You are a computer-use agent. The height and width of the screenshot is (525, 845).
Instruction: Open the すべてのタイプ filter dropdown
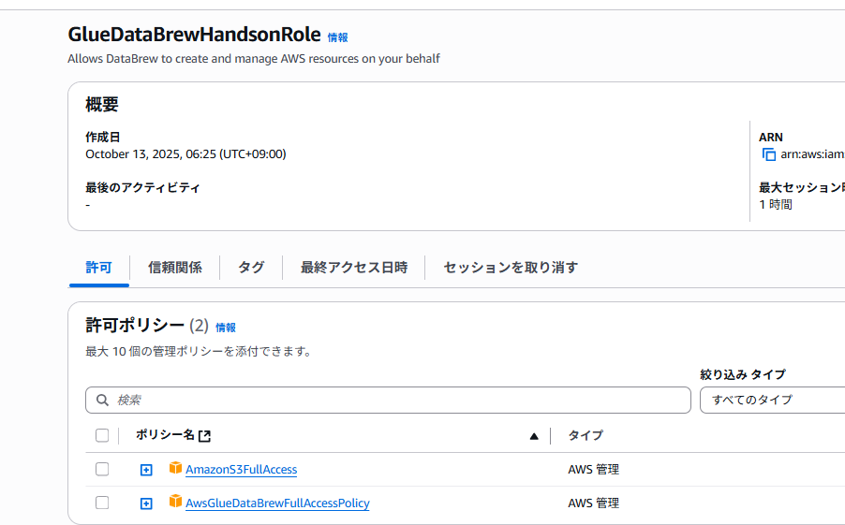[x=772, y=400]
